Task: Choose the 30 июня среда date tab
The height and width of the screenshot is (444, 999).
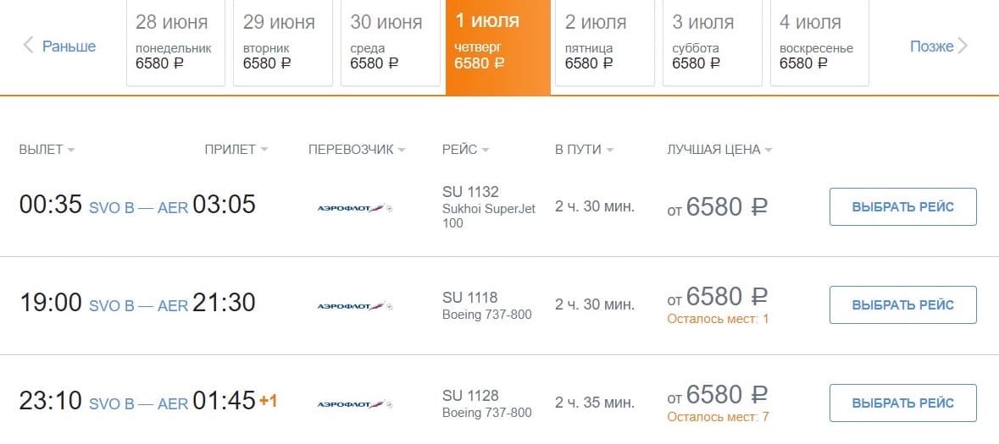Action: (390, 42)
